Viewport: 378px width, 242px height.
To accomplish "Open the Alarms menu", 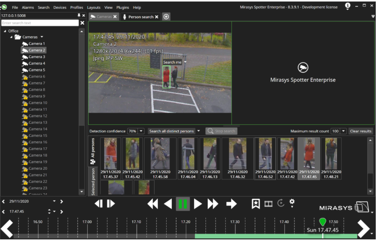I will tap(28, 7).
